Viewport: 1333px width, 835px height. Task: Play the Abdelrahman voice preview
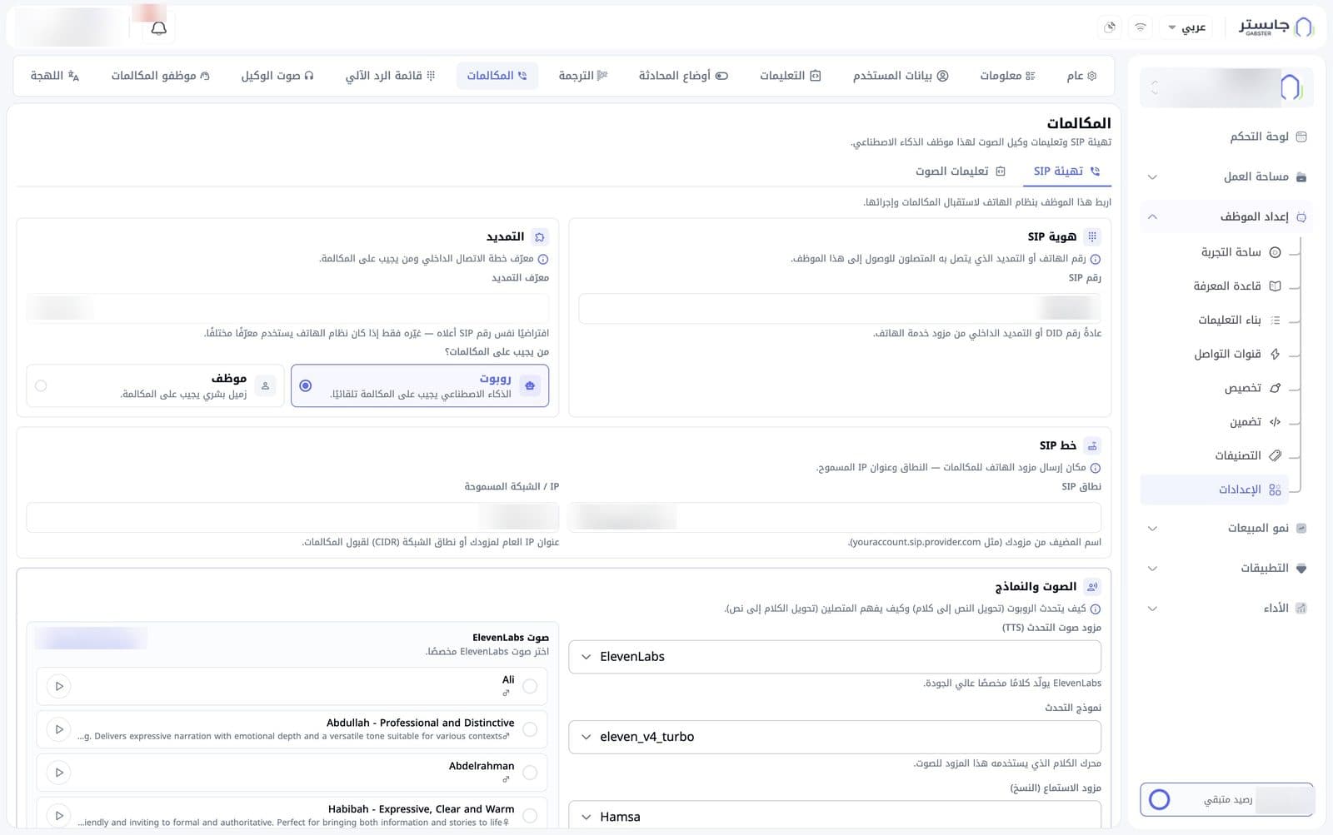coord(59,773)
